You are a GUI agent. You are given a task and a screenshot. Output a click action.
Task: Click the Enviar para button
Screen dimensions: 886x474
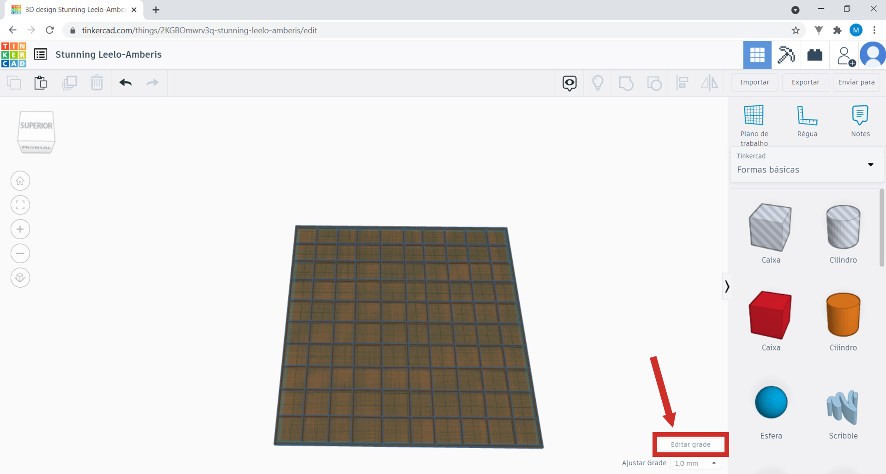click(x=856, y=83)
